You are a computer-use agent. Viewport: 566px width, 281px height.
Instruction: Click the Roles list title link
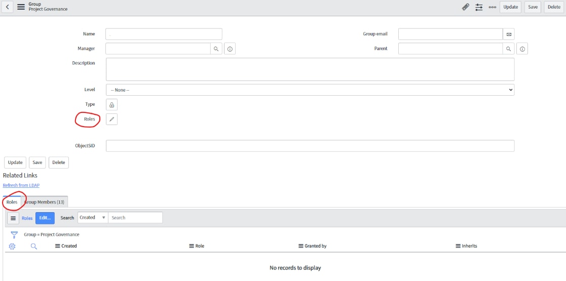coord(27,218)
